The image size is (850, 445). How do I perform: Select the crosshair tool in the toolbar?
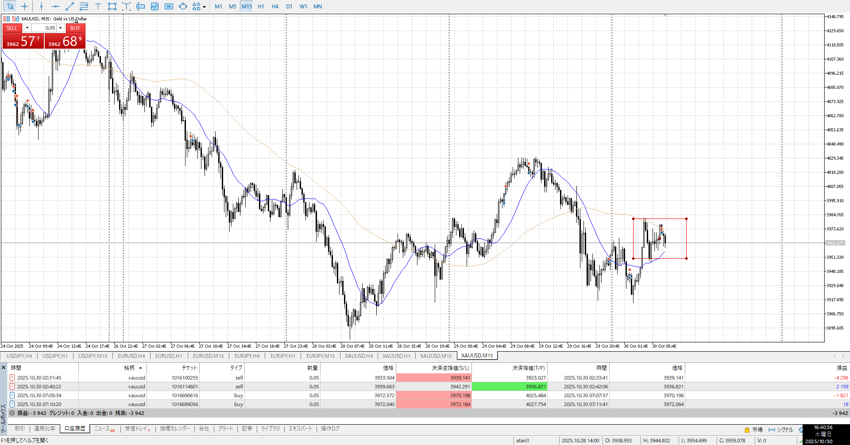point(24,7)
